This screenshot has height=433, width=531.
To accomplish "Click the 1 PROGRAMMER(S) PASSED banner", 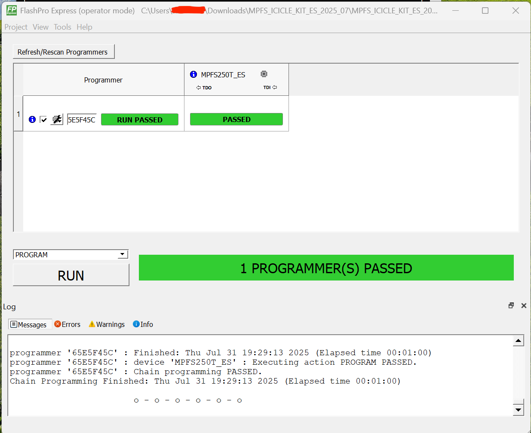I will pyautogui.click(x=326, y=268).
